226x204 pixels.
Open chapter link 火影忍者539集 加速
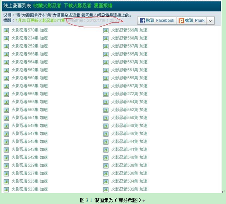tap(30, 165)
